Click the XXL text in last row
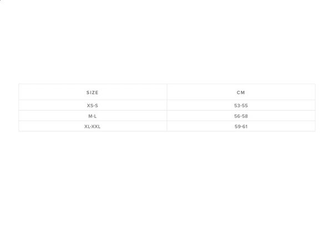This screenshot has width=333, height=227. coord(96,127)
